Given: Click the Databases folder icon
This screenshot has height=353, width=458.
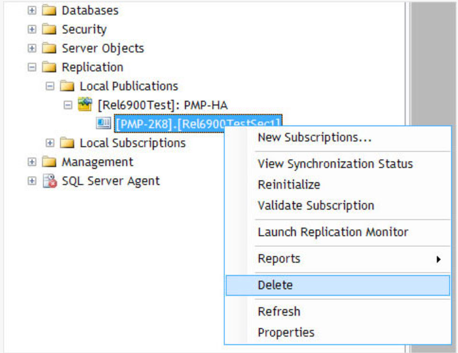Looking at the screenshot, I should coord(49,11).
